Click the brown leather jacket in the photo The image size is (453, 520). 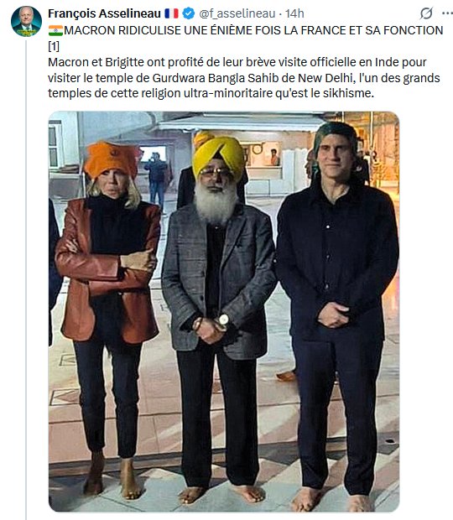click(107, 270)
